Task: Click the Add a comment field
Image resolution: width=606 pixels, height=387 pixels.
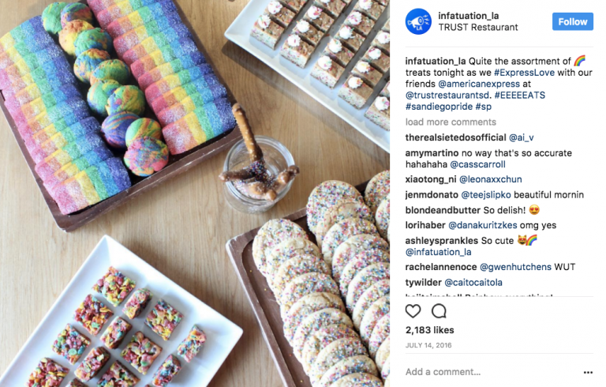Action: tap(491, 372)
